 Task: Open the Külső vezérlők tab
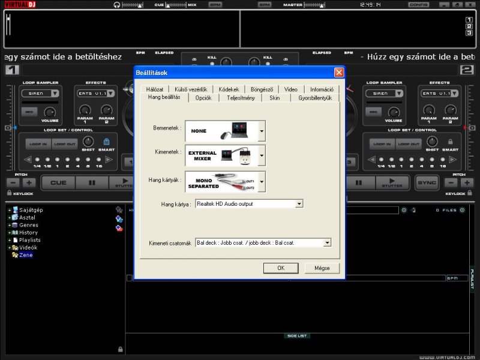[x=191, y=89]
